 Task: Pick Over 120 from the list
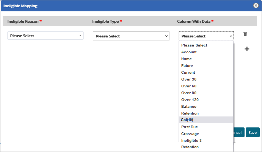[190, 100]
